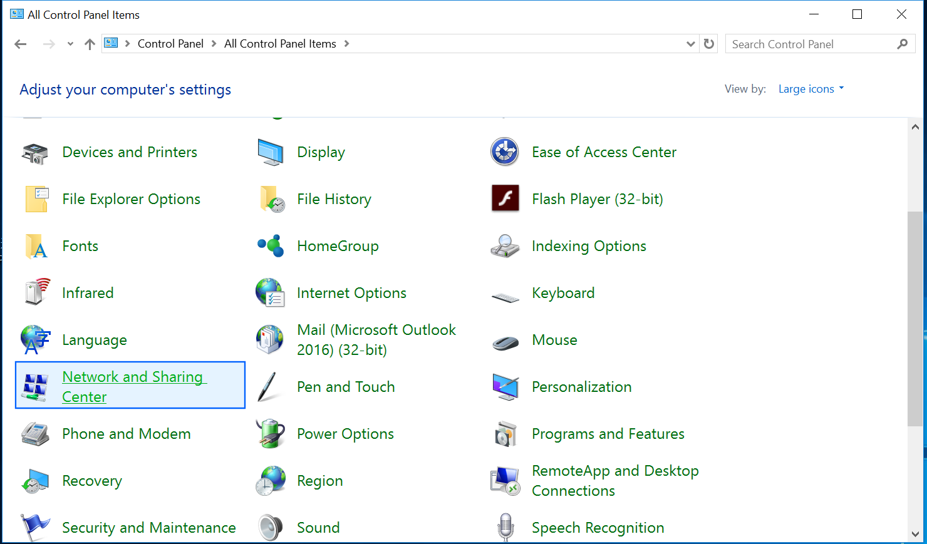
Task: Click the File History icon
Action: 272,199
